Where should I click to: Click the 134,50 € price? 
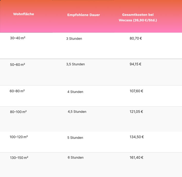(137, 137)
